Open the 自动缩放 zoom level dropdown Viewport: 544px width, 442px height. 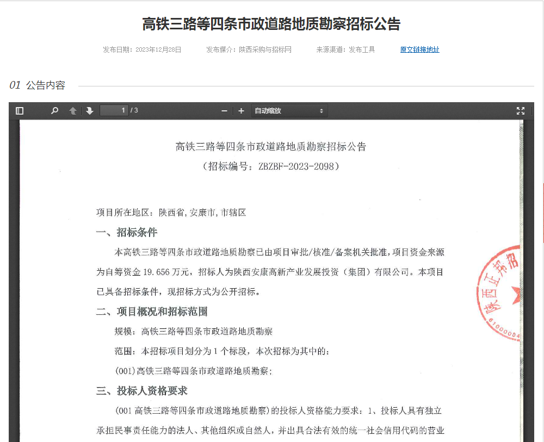tap(289, 111)
